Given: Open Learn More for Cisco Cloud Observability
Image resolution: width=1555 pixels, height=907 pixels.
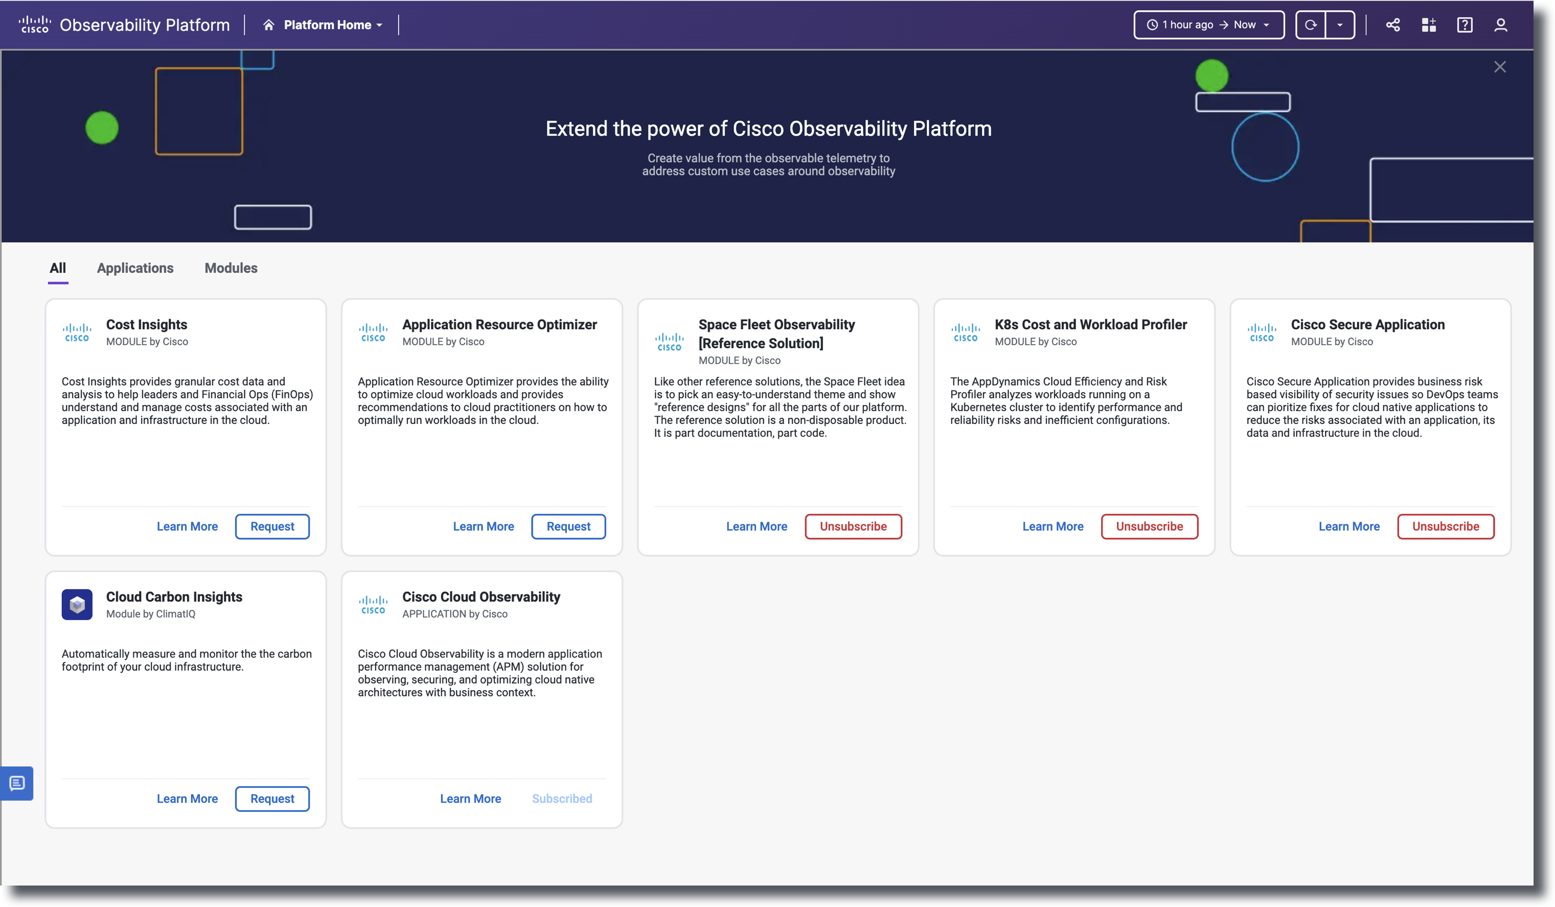Looking at the screenshot, I should click(470, 799).
